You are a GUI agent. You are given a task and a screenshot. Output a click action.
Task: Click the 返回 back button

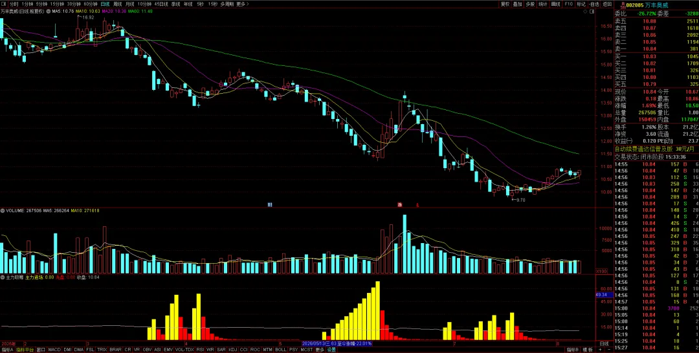pos(607,4)
